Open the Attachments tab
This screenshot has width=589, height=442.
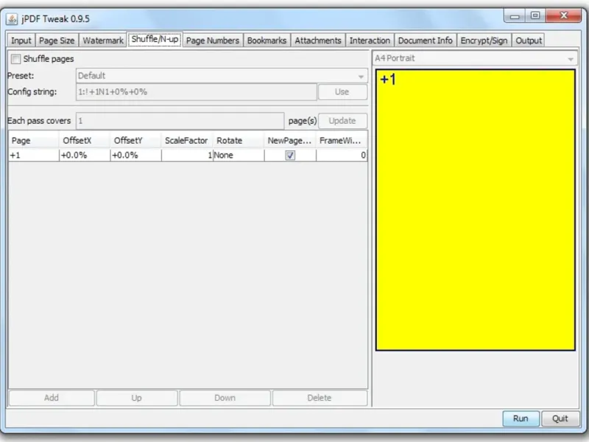(318, 41)
